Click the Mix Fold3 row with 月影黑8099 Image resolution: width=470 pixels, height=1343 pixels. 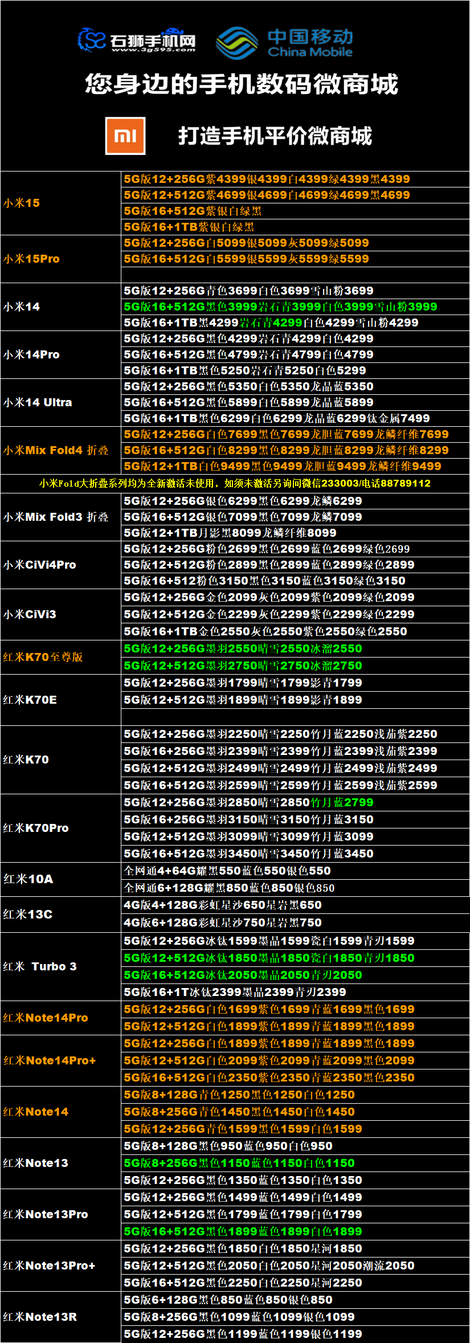click(x=295, y=533)
